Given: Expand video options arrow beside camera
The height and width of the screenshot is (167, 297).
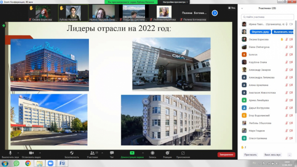Looking at the screenshot, I should coord(40,153).
